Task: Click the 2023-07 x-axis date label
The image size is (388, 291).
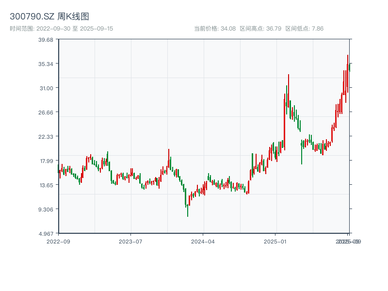Action: [x=130, y=241]
